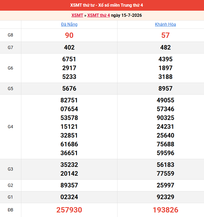Viewport: 204px width, 217px height.
Task: Select Khánh Hòa special prize 193826
Action: pyautogui.click(x=165, y=210)
